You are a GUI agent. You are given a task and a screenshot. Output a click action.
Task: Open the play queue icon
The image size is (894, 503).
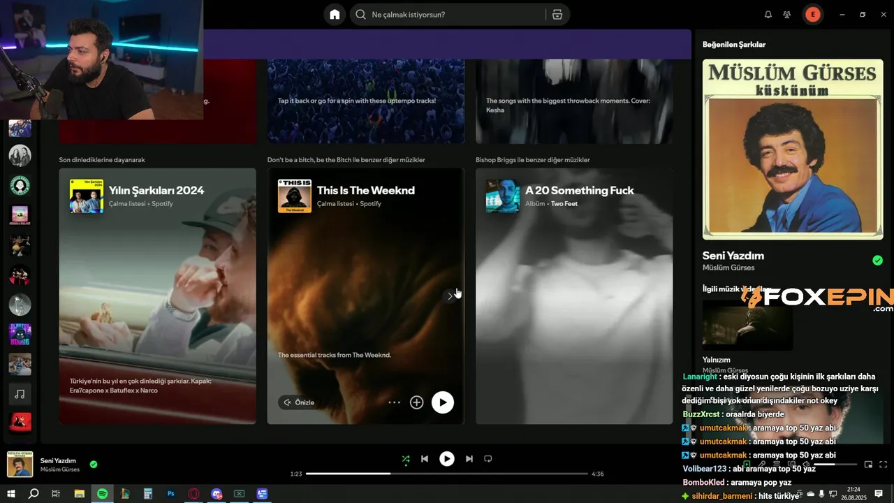click(x=777, y=464)
